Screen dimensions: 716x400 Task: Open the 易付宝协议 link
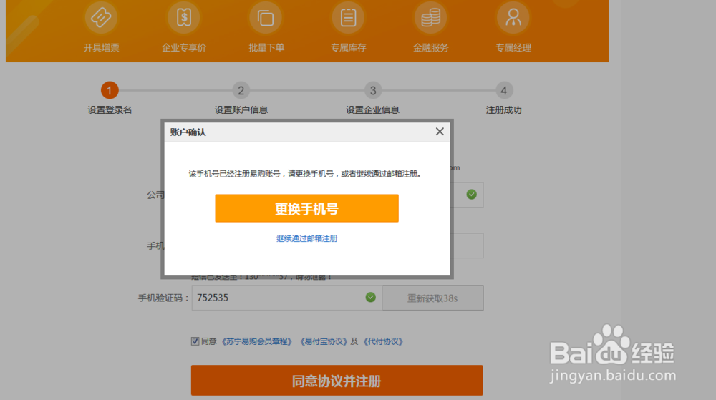click(x=324, y=341)
